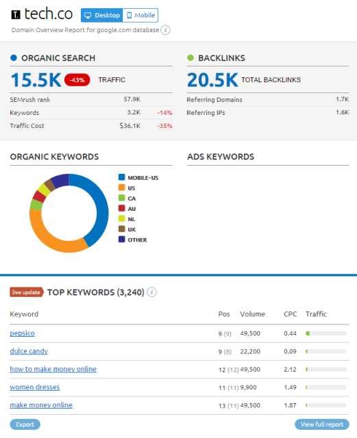This screenshot has height=438, width=357.
Task: Click the Referring Domains value 1.7K
Action: coord(343,99)
